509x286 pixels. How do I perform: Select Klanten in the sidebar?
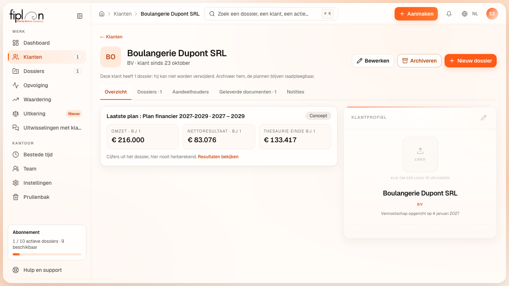pyautogui.click(x=47, y=57)
